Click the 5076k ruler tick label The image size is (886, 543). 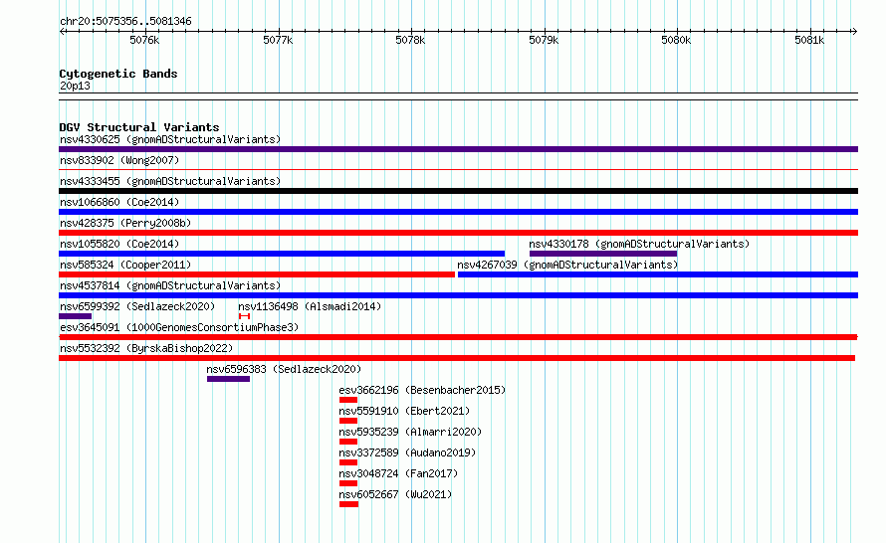pyautogui.click(x=144, y=40)
